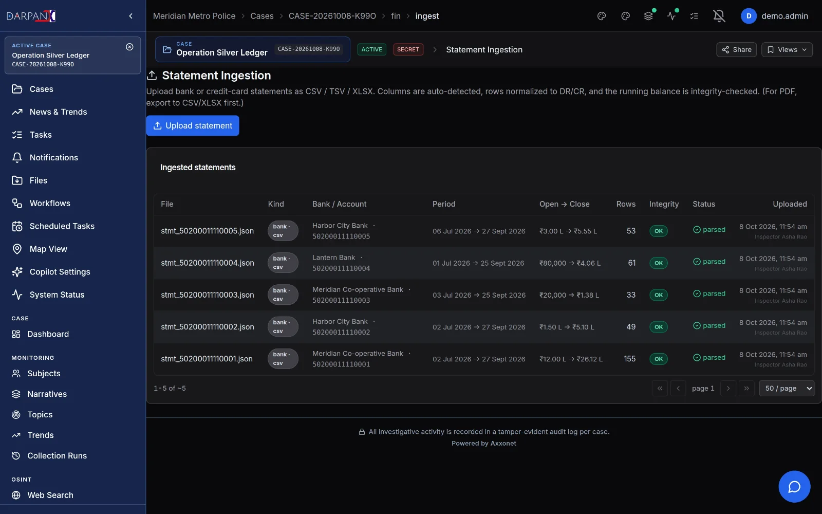Screen dimensions: 822x514
Task: Open the layers stack icon in top bar
Action: pyautogui.click(x=648, y=16)
